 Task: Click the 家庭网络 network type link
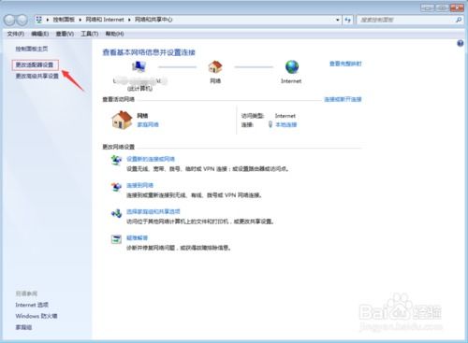(148, 124)
